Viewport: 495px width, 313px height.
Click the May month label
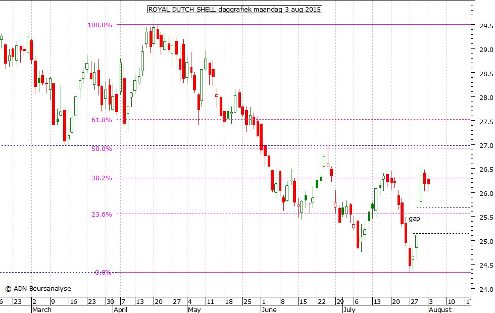click(194, 309)
